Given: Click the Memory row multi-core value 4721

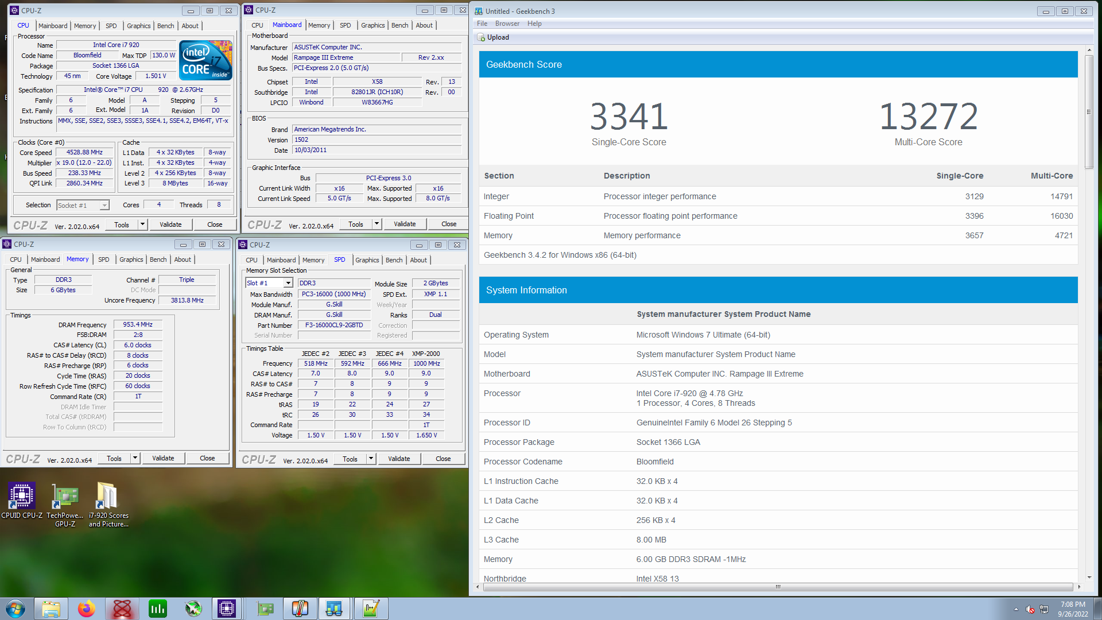Looking at the screenshot, I should (1064, 235).
